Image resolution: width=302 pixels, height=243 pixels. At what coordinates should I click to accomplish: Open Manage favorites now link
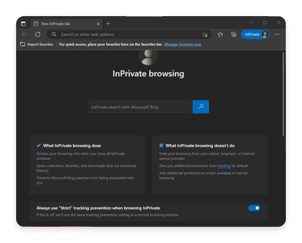(x=183, y=44)
